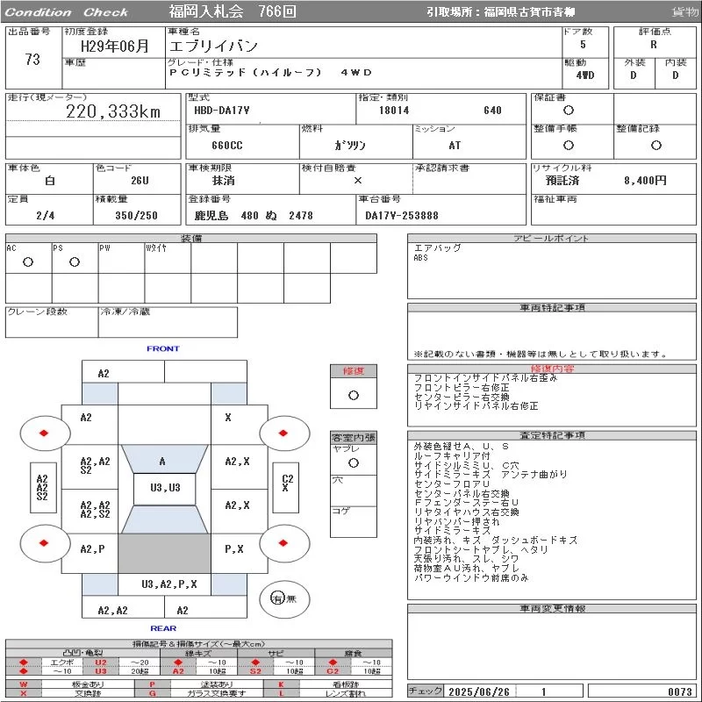The width and height of the screenshot is (702, 702).
Task: Click the model code HBD-DA17V
Action: pos(222,111)
